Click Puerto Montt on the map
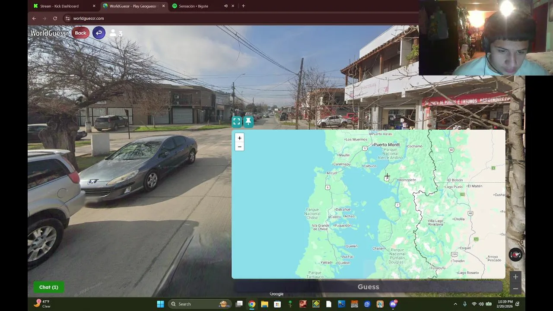The height and width of the screenshot is (311, 553). tap(387, 145)
